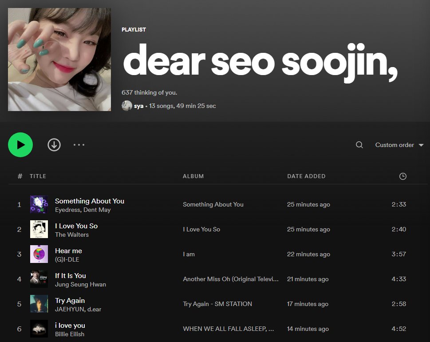Image resolution: width=430 pixels, height=342 pixels.
Task: Click the Something About You cover art
Action: tap(39, 204)
